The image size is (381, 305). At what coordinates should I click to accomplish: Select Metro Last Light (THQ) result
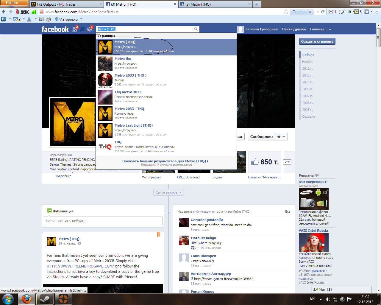[x=166, y=130]
